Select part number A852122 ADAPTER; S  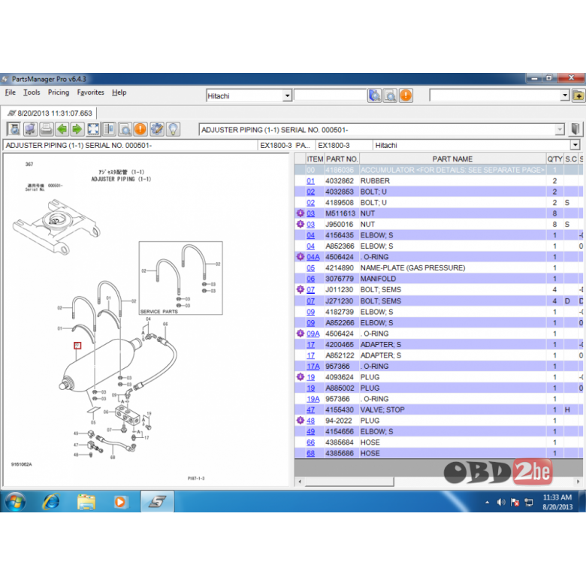340,355
